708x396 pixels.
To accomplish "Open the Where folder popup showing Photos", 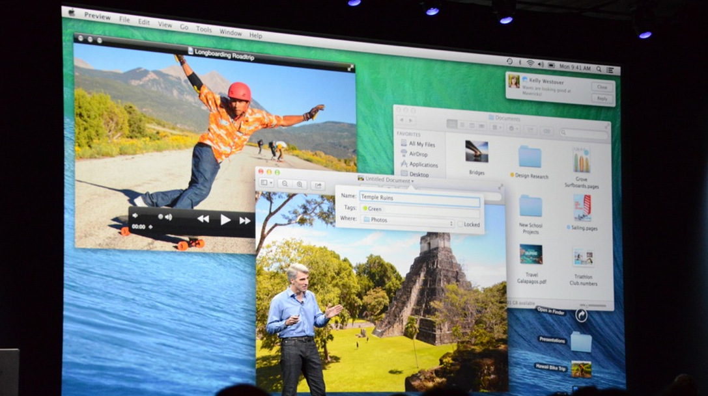I will (x=408, y=221).
